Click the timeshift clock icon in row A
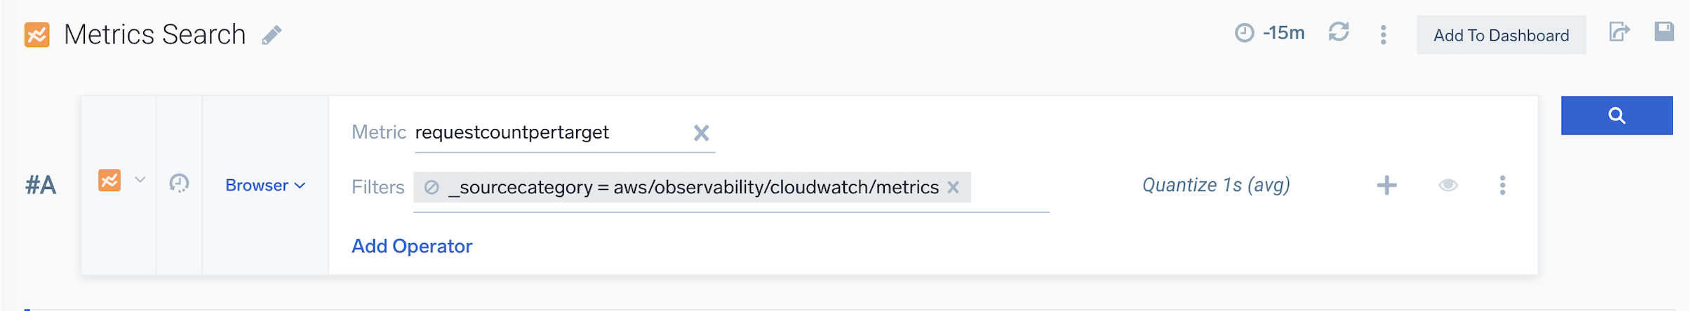This screenshot has width=1691, height=311. click(x=179, y=184)
